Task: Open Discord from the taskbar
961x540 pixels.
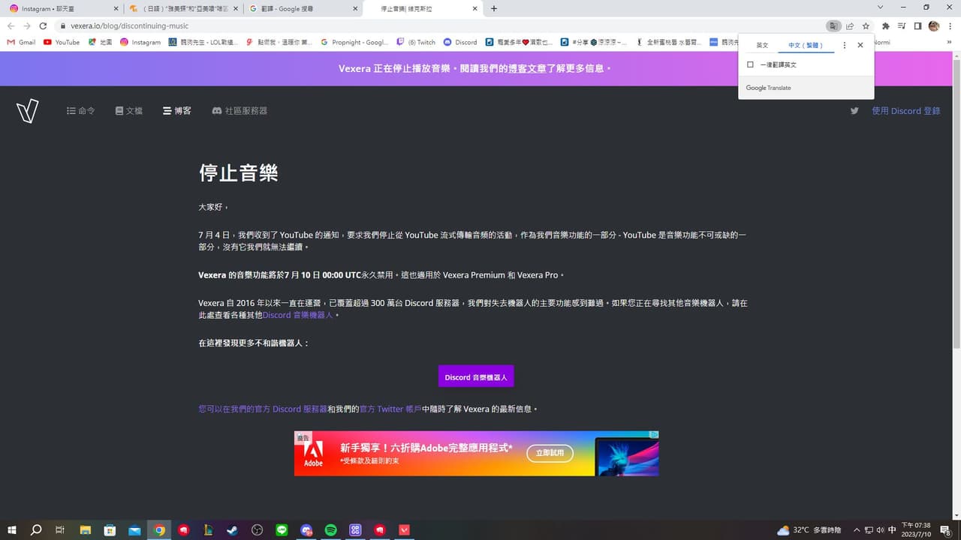Action: [x=306, y=529]
